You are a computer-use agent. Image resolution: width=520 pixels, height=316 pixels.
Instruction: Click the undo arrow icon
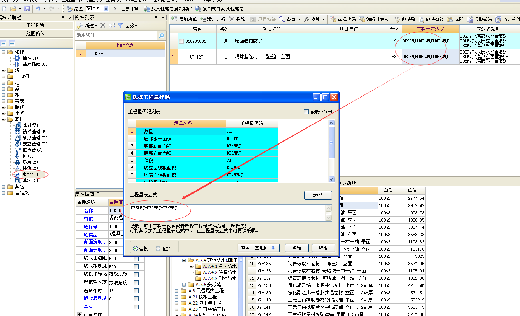pos(38,8)
